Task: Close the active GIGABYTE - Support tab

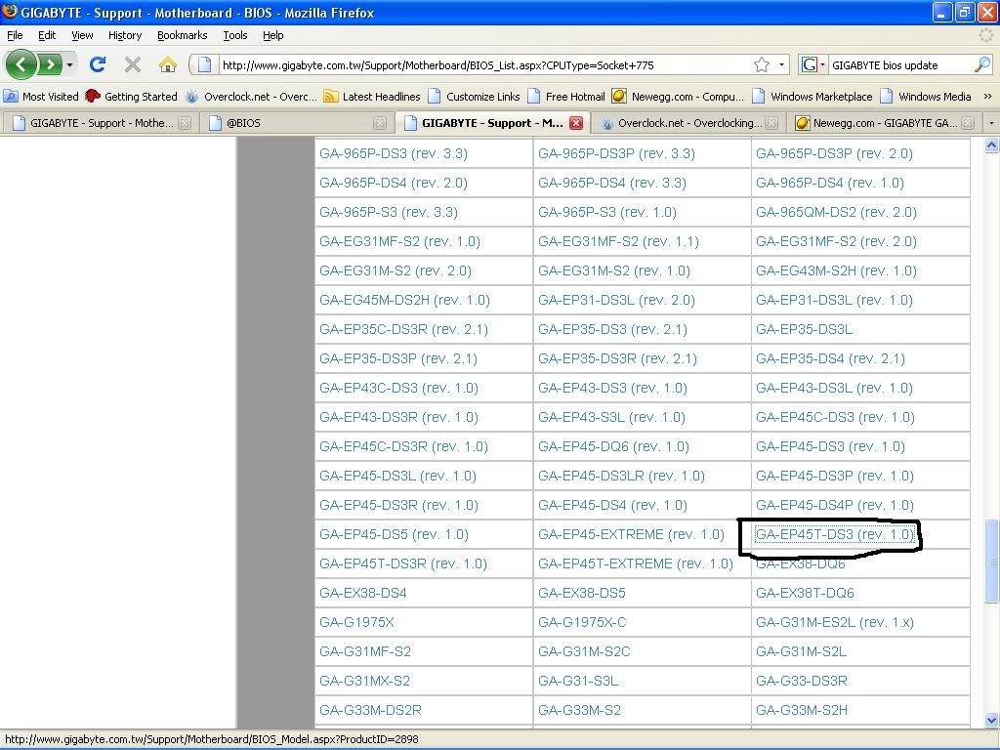Action: (x=576, y=123)
